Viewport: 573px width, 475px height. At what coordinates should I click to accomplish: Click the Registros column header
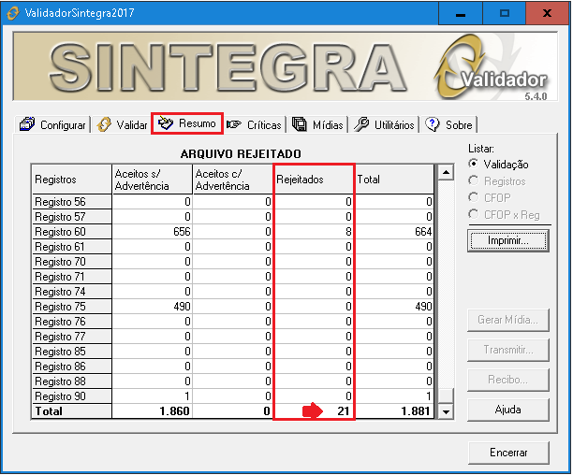pyautogui.click(x=71, y=180)
